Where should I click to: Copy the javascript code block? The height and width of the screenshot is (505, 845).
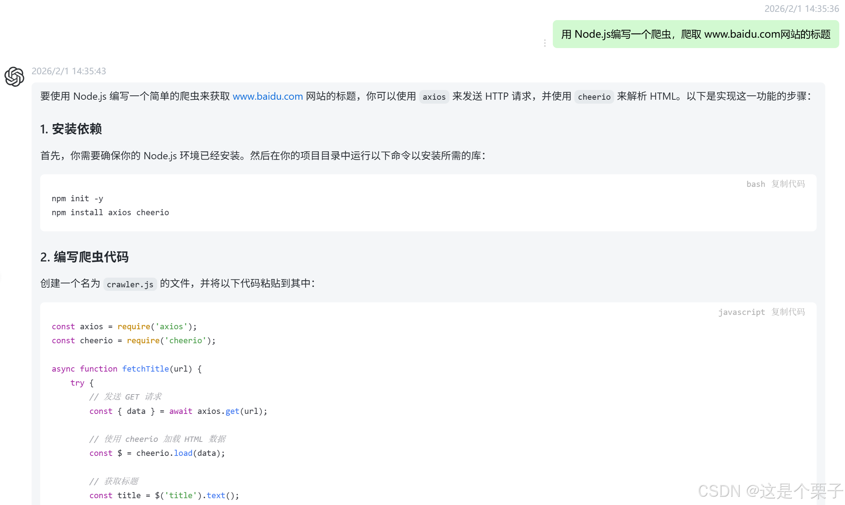(x=788, y=312)
